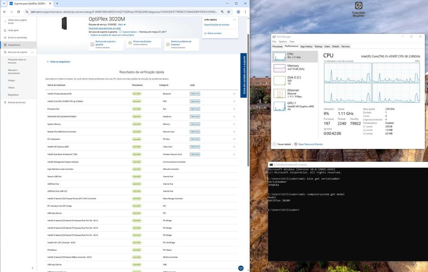428x272 pixels.
Task: Expand the Mais dropdown by service tag
Action: point(122,24)
